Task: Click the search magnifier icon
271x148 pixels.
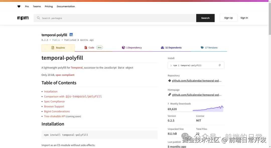Action: click(x=38, y=18)
